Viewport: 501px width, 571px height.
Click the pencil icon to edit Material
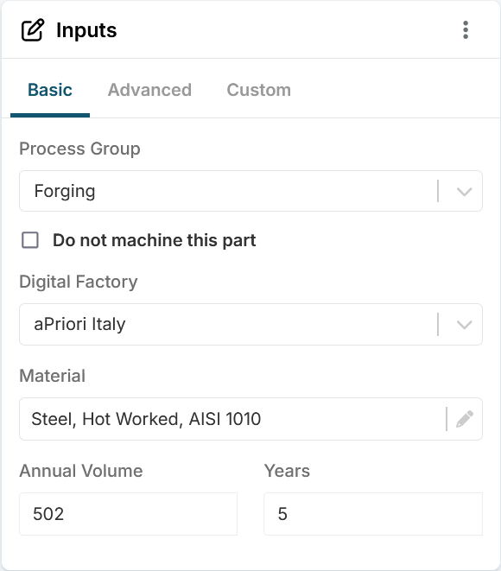click(465, 419)
